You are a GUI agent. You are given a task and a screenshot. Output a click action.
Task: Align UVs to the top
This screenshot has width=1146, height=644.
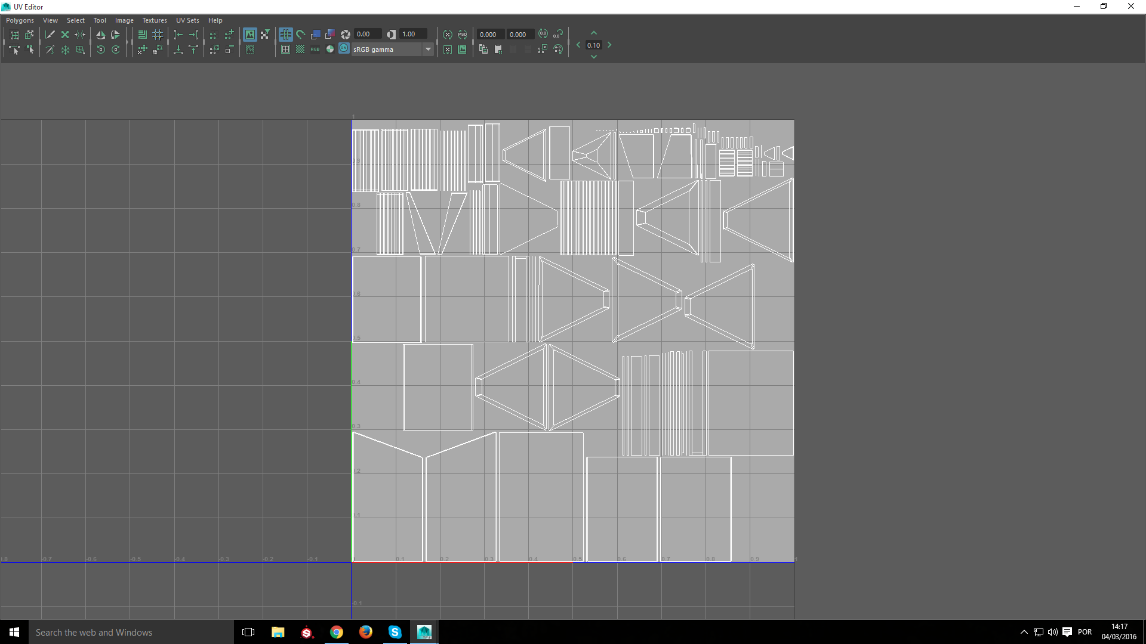193,50
